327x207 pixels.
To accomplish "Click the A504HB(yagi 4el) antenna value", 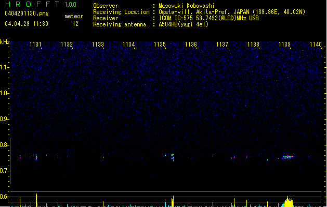I will tap(184, 24).
